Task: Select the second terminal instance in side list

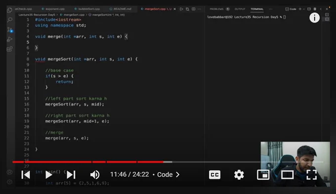Action: pyautogui.click(x=327, y=19)
